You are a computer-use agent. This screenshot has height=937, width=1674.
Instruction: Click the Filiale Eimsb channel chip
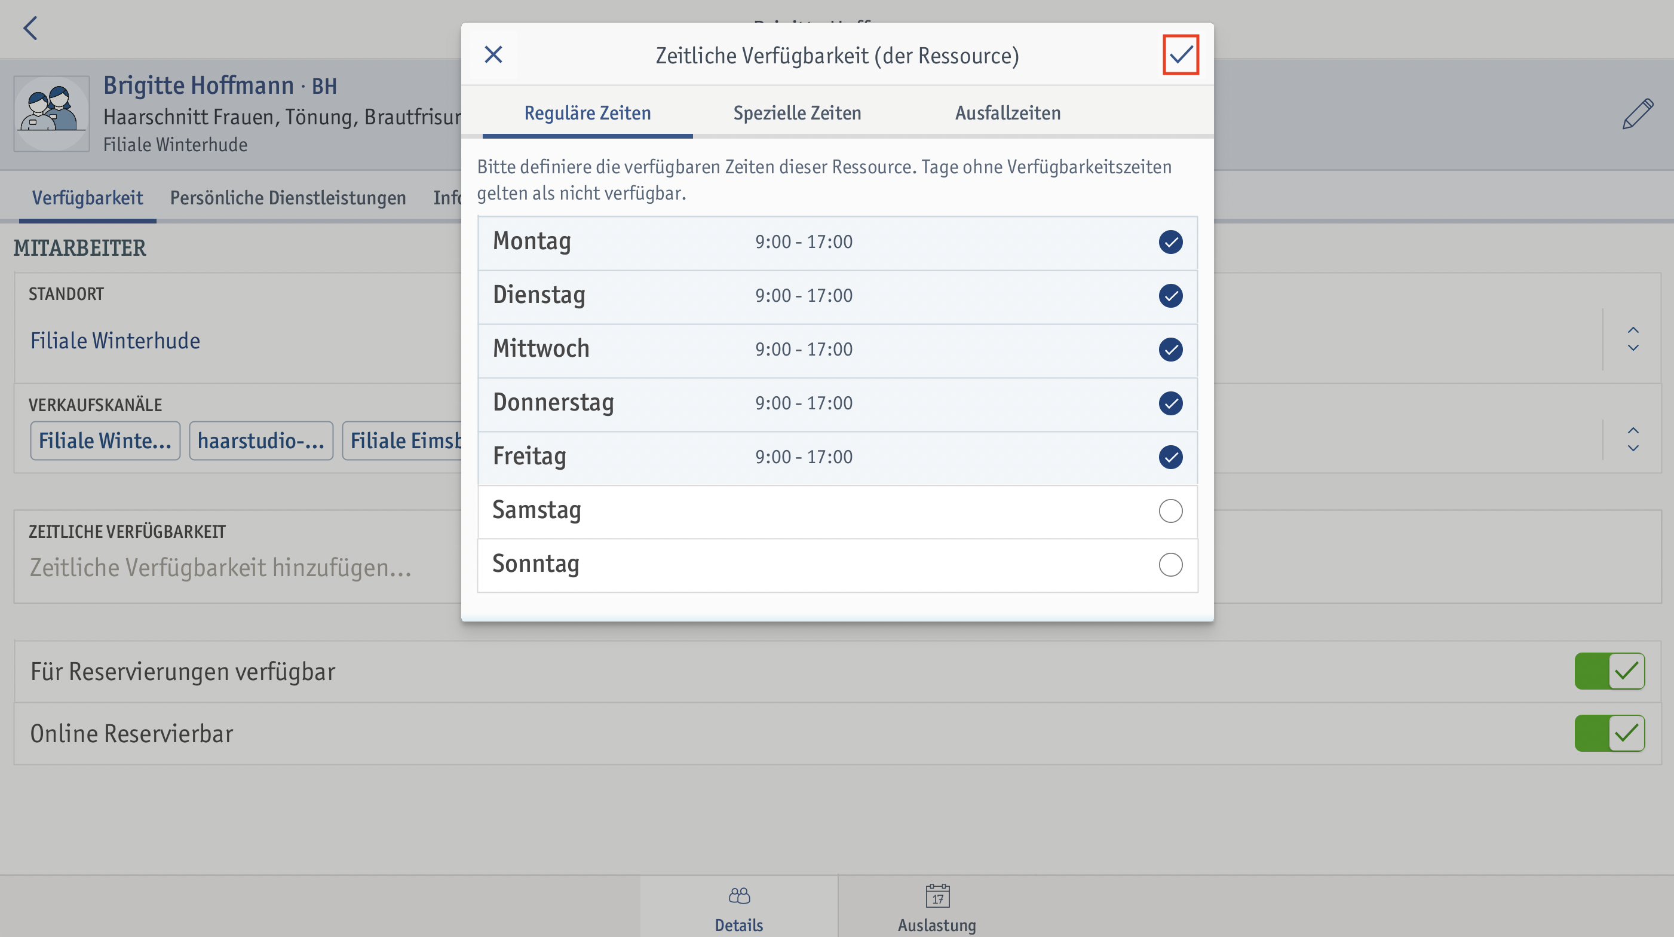click(403, 440)
